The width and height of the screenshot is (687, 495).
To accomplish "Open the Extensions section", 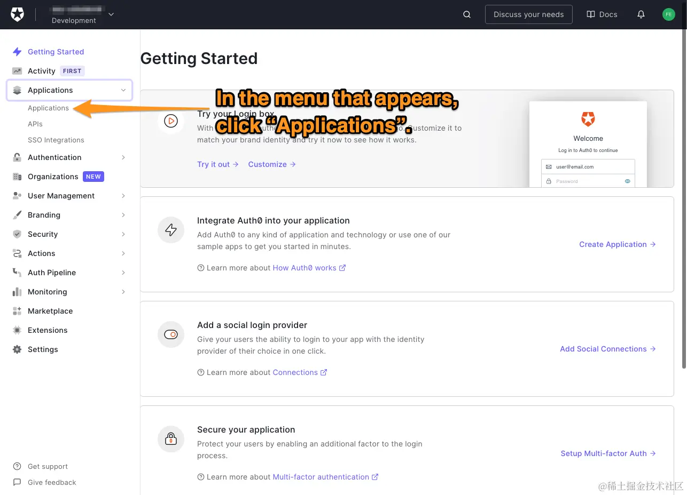I will [x=48, y=330].
